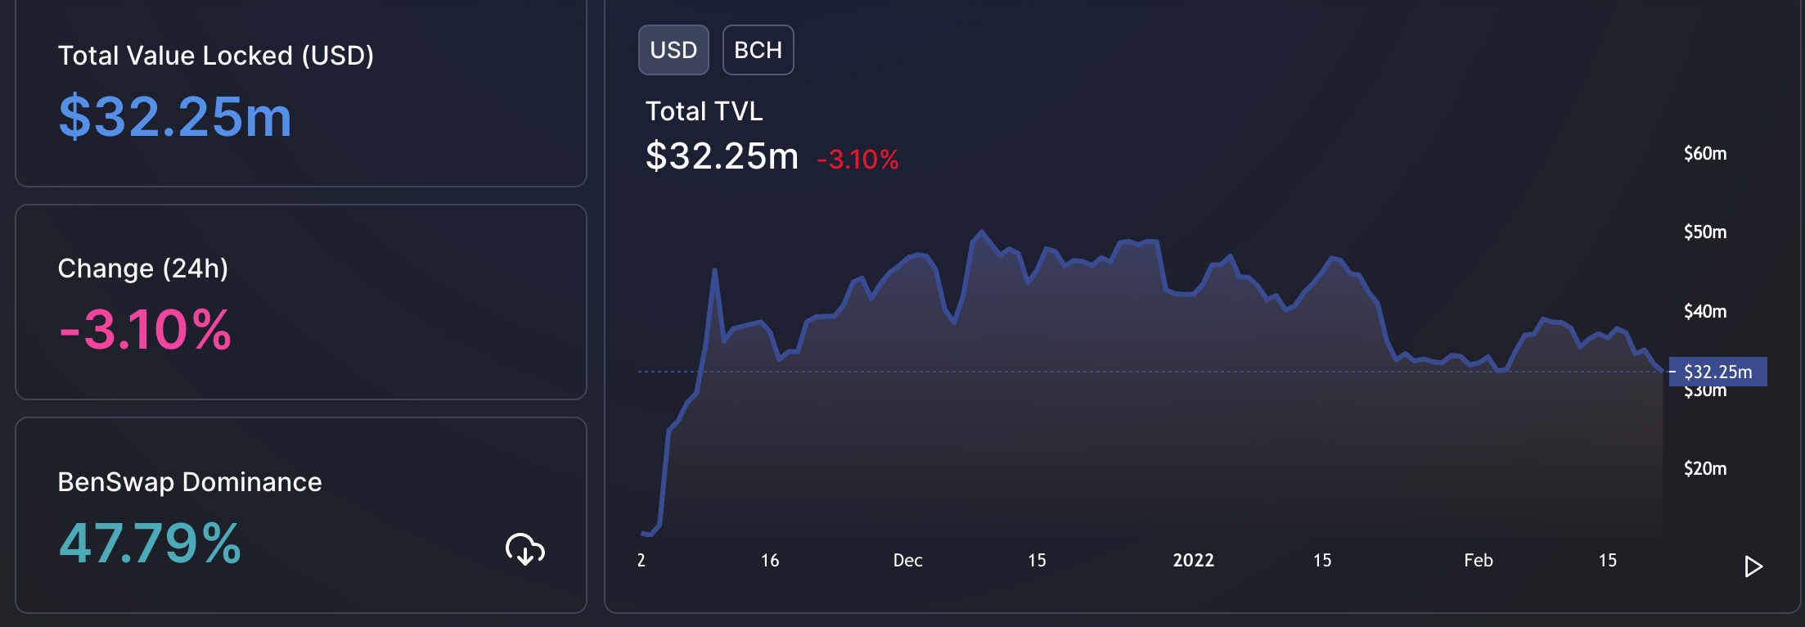
Task: Click the $60m y-axis label
Action: point(1705,153)
